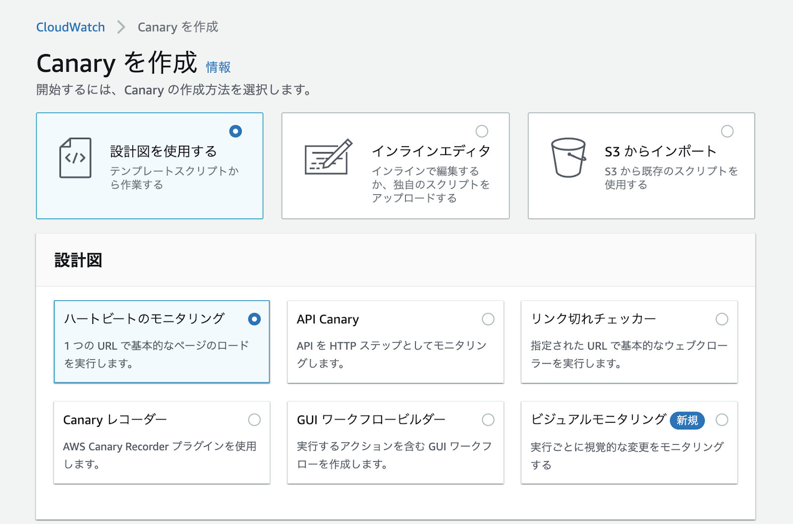Select the ビジュアルモニタリング radio button

722,420
